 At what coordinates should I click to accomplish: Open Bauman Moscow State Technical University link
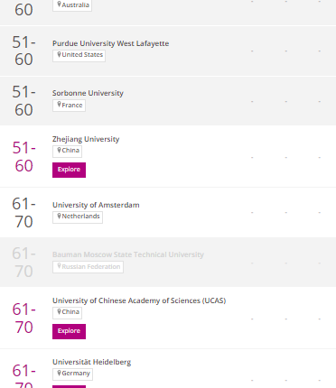tap(128, 254)
